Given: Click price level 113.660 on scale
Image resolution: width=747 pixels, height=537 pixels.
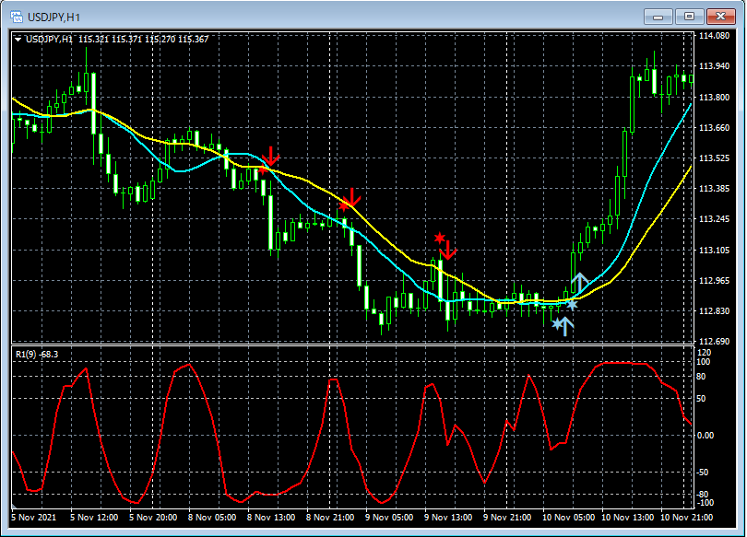Looking at the screenshot, I should (714, 127).
